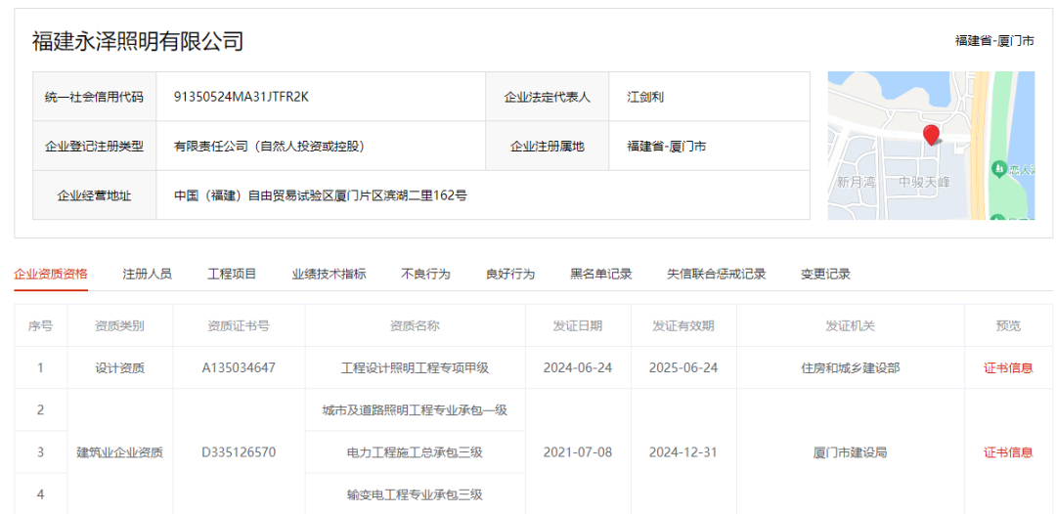Image resolution: width=1056 pixels, height=514 pixels.
Task: Select the 设计资质 category cell
Action: (x=120, y=368)
